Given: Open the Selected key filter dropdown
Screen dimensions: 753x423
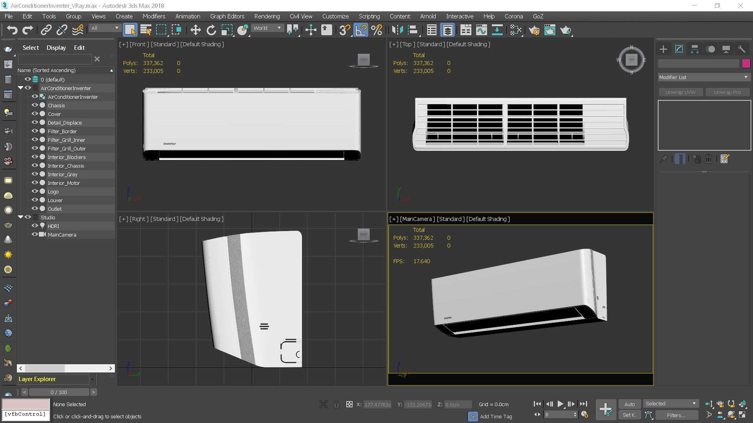Looking at the screenshot, I should (671, 404).
